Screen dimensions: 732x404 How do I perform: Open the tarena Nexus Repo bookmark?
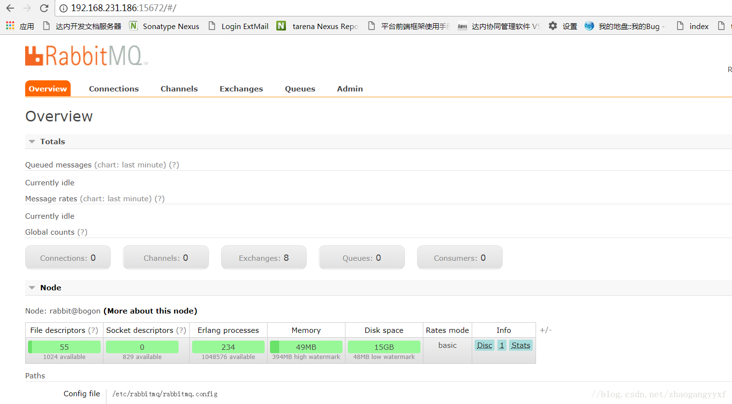pos(318,26)
